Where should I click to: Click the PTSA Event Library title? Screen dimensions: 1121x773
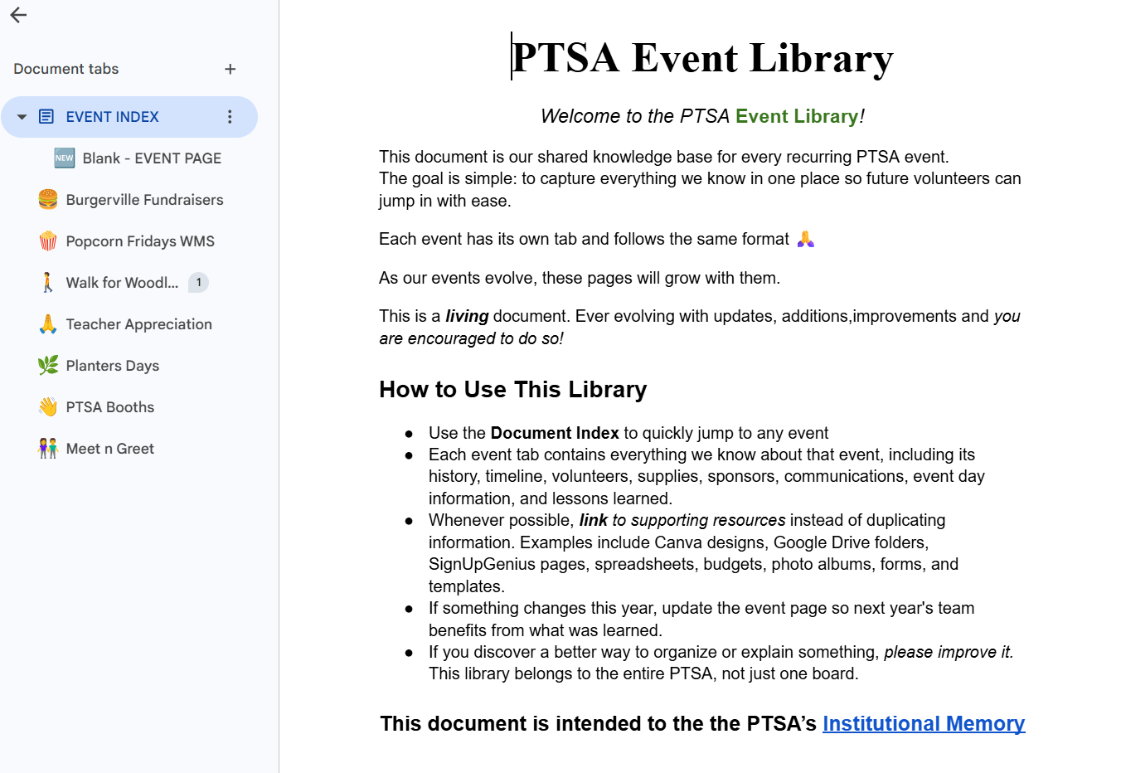[703, 58]
